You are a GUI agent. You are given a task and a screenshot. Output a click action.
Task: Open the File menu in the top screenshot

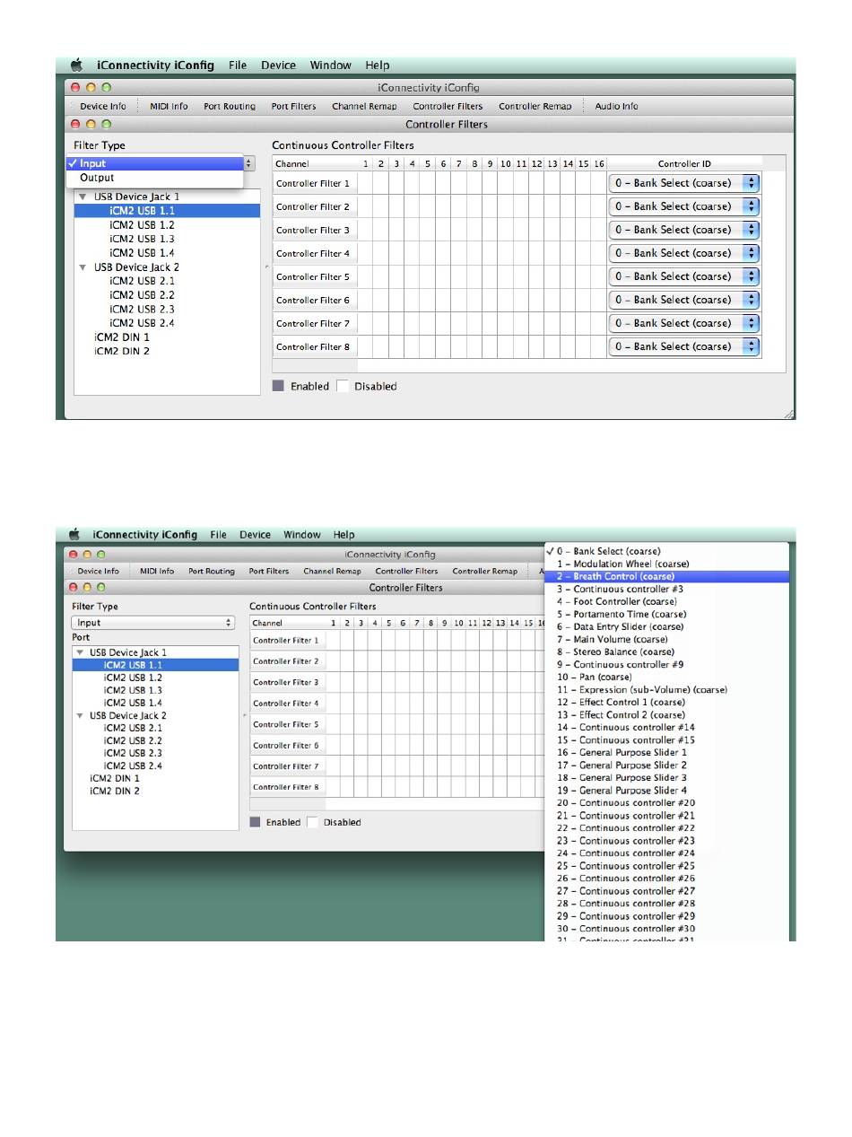click(238, 65)
